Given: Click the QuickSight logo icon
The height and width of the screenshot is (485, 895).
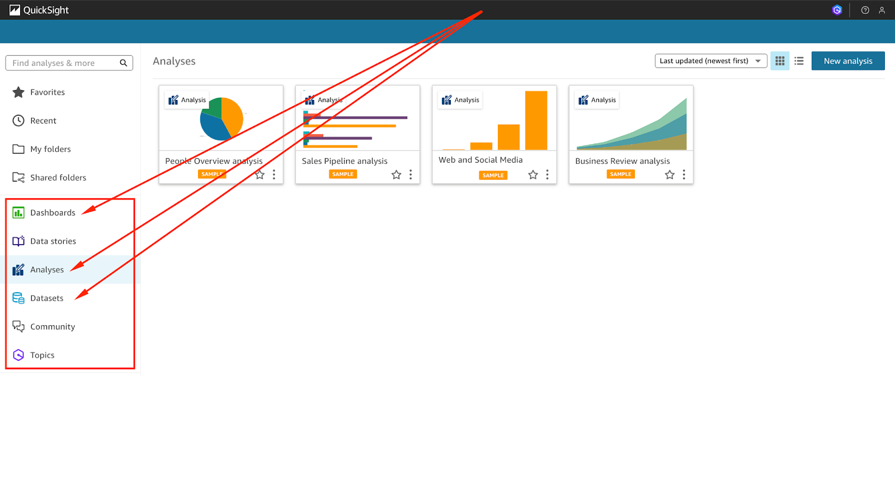Looking at the screenshot, I should point(15,10).
